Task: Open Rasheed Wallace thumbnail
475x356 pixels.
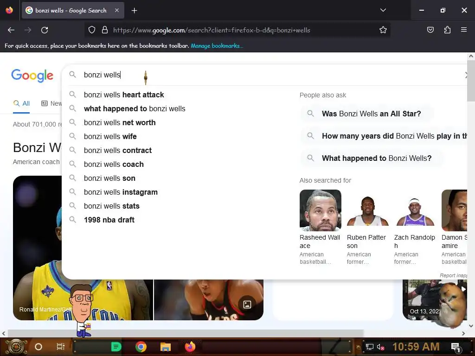Action: [x=320, y=210]
